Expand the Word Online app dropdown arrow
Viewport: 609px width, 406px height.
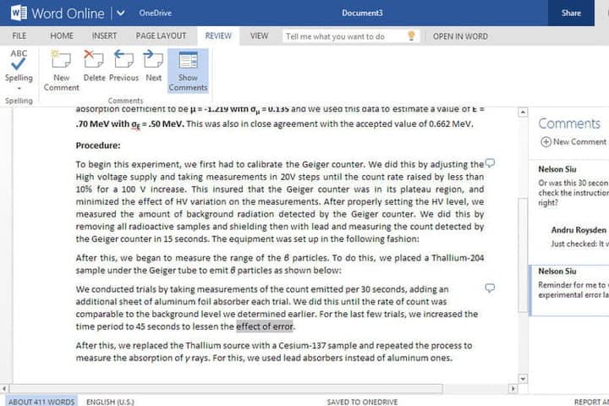120,13
